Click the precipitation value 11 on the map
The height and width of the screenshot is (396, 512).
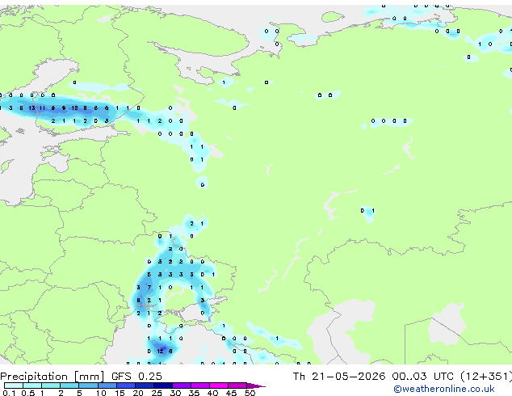tap(43, 107)
